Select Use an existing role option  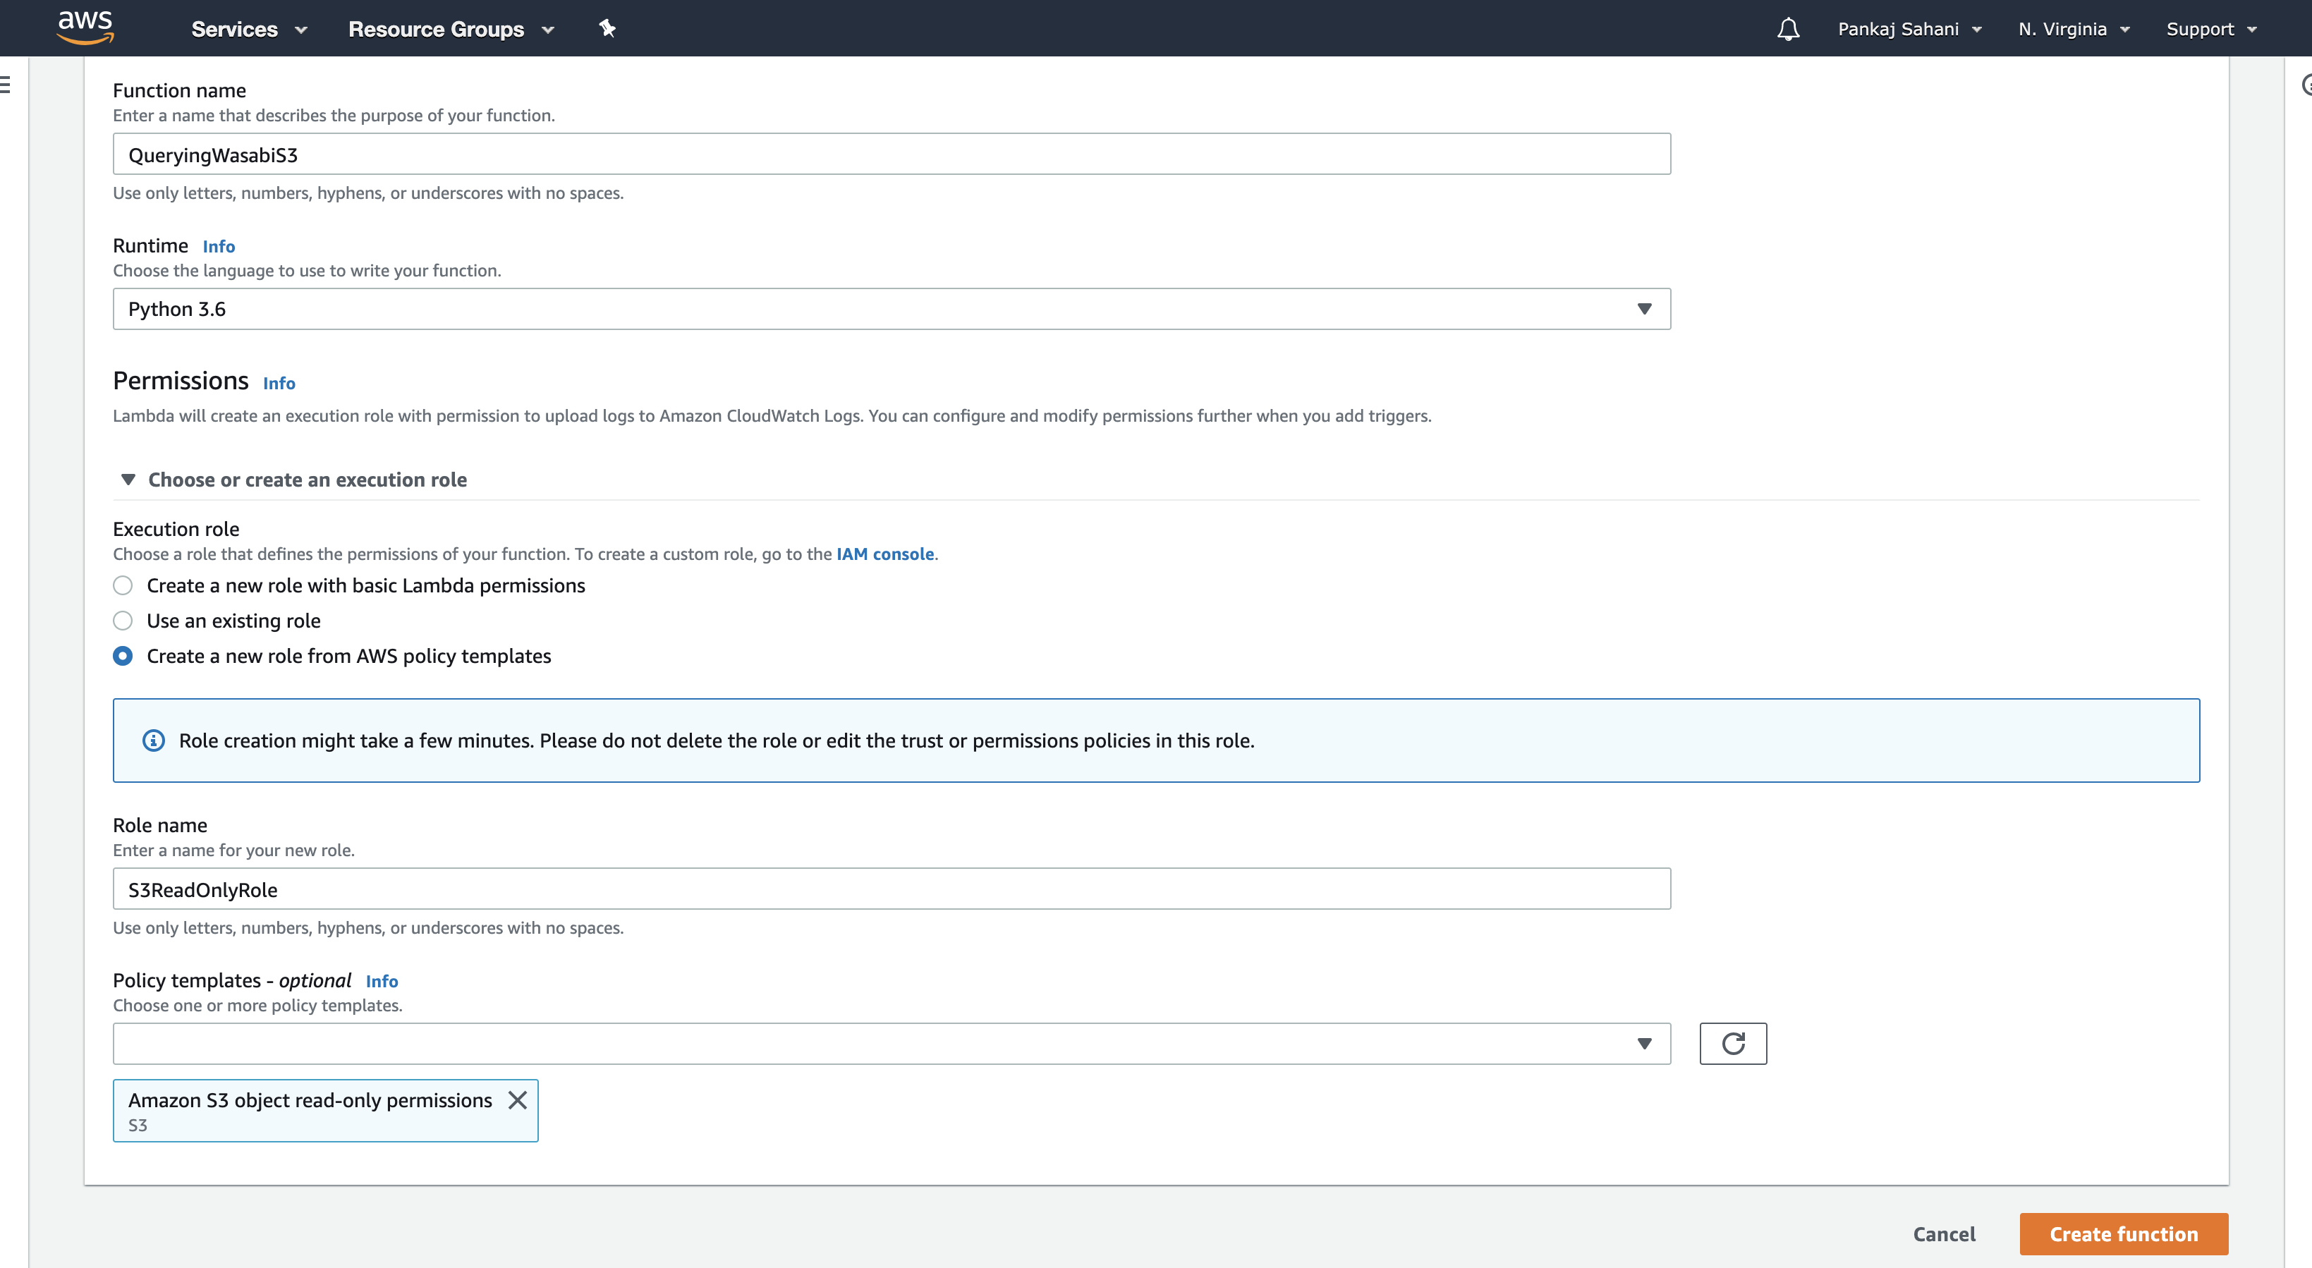[x=123, y=620]
